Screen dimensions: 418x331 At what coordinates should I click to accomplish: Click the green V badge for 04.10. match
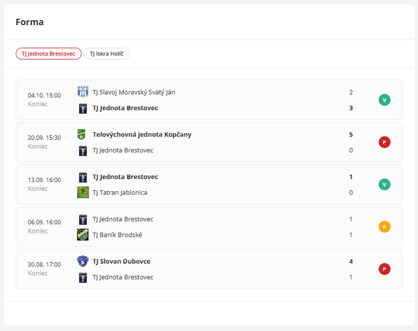click(385, 100)
